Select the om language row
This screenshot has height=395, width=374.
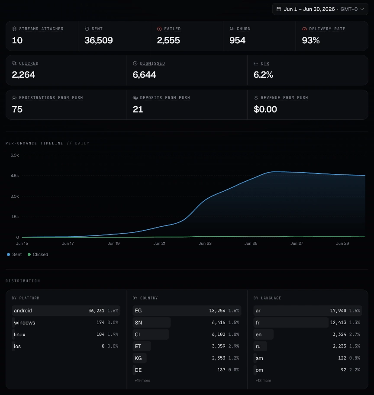(x=308, y=370)
